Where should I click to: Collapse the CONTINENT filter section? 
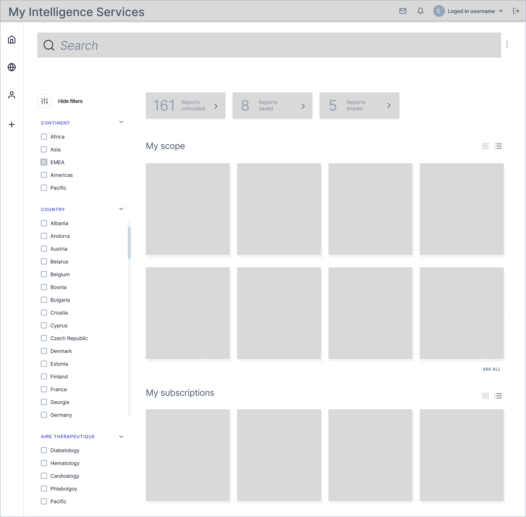(x=121, y=122)
